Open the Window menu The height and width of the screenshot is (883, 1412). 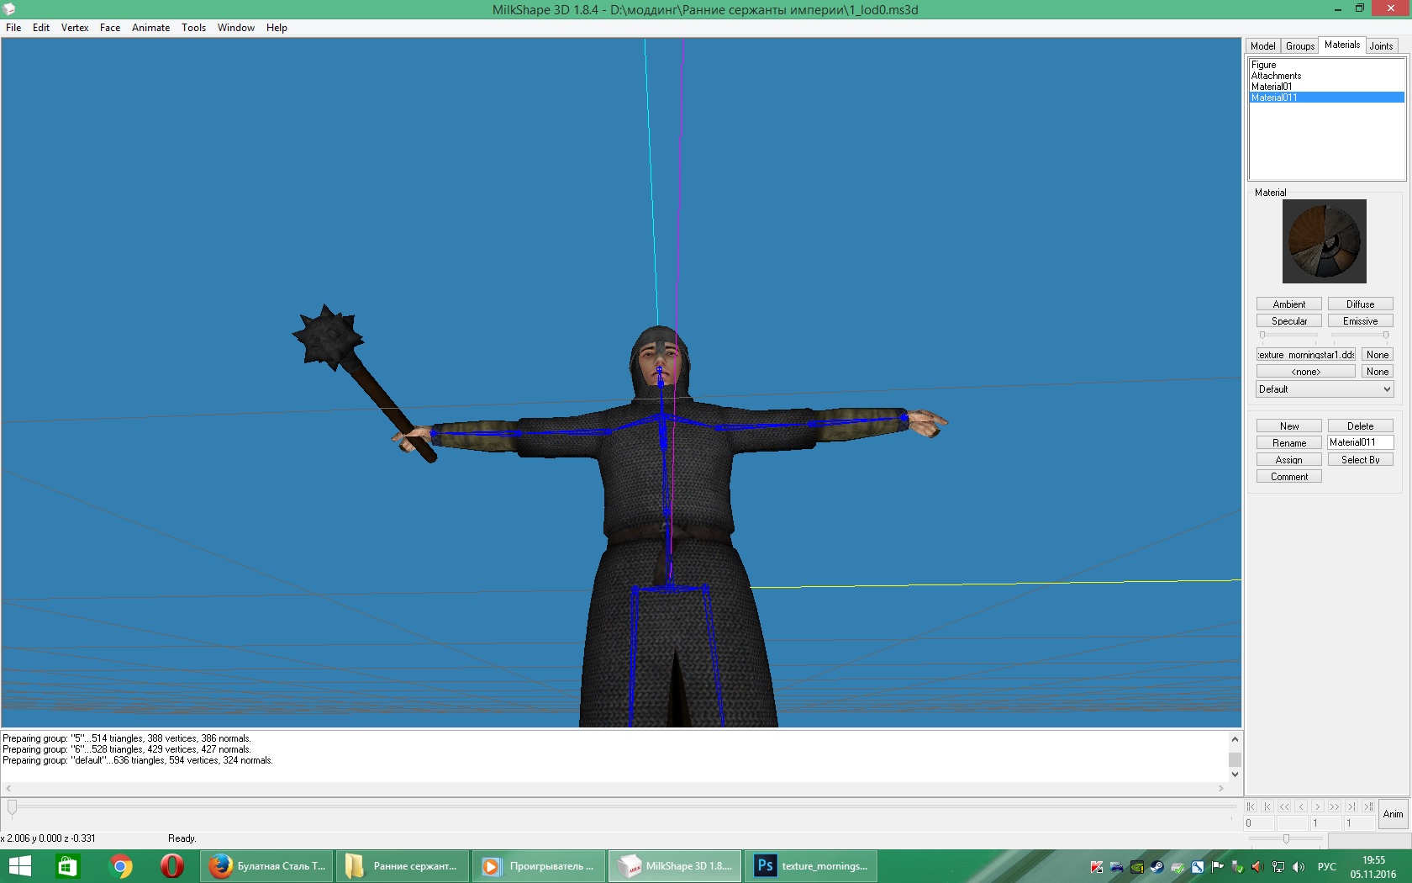tap(236, 28)
